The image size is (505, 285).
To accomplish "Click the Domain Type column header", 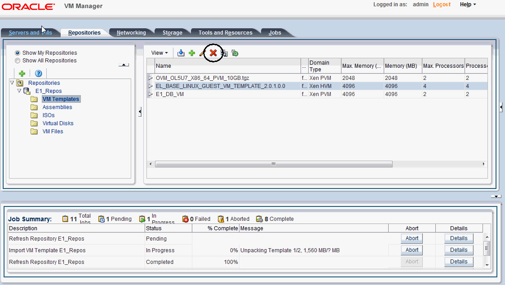I will pyautogui.click(x=325, y=66).
